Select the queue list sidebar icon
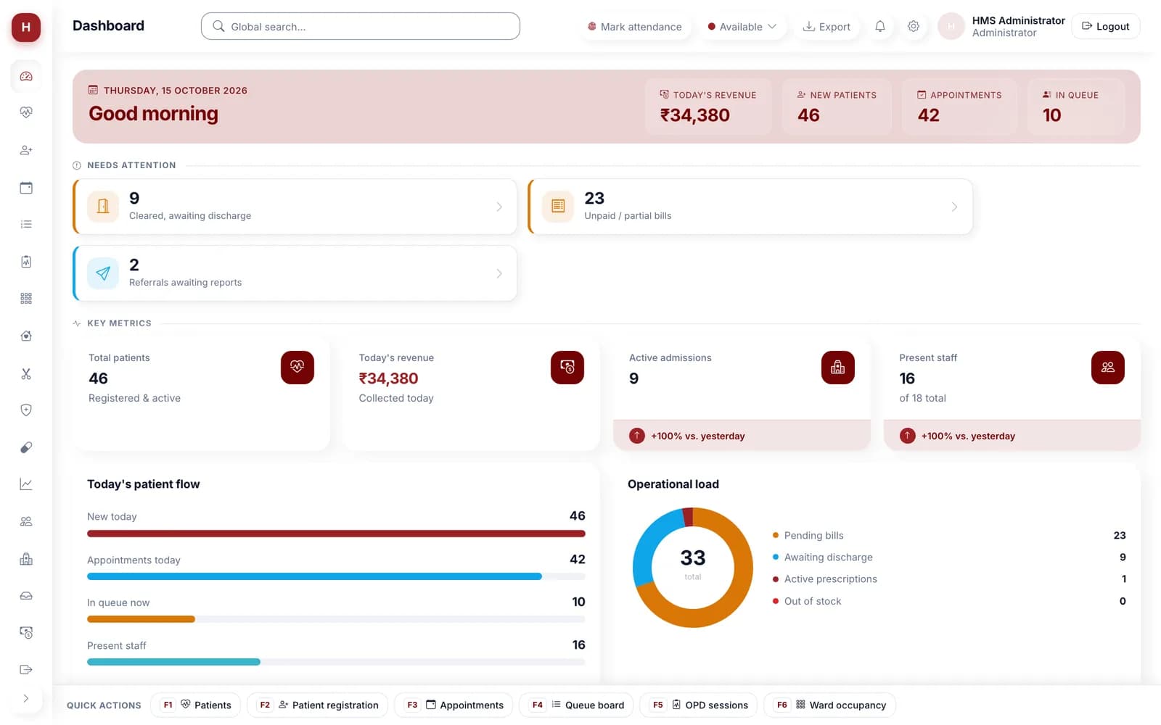The height and width of the screenshot is (725, 1161). [26, 224]
